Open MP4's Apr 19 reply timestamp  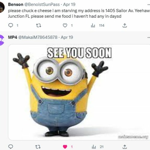pyautogui.click(x=67, y=37)
